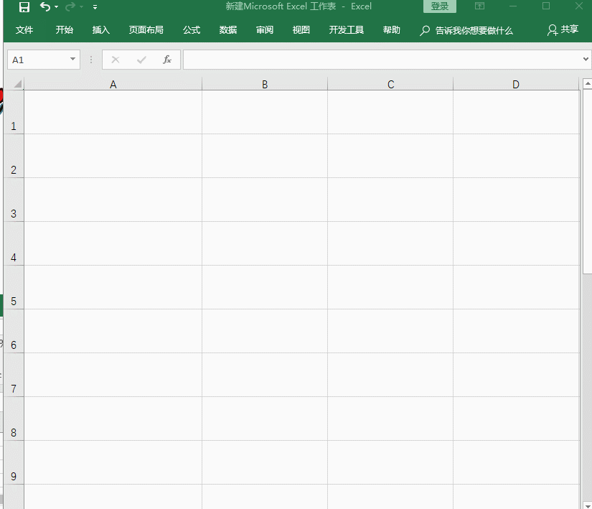The height and width of the screenshot is (509, 592).
Task: Open the 文件 menu tab
Action: point(24,30)
